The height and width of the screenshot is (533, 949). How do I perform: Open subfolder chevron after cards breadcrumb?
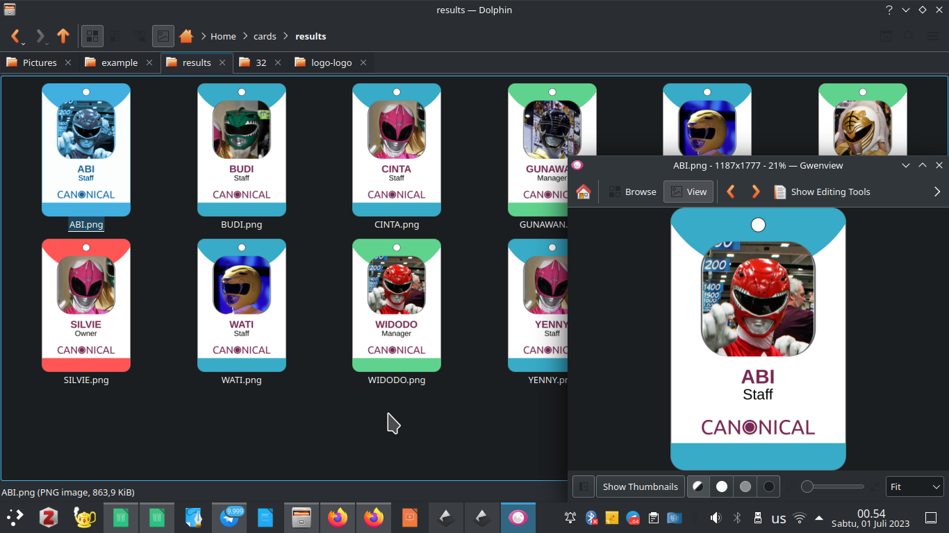tap(286, 36)
